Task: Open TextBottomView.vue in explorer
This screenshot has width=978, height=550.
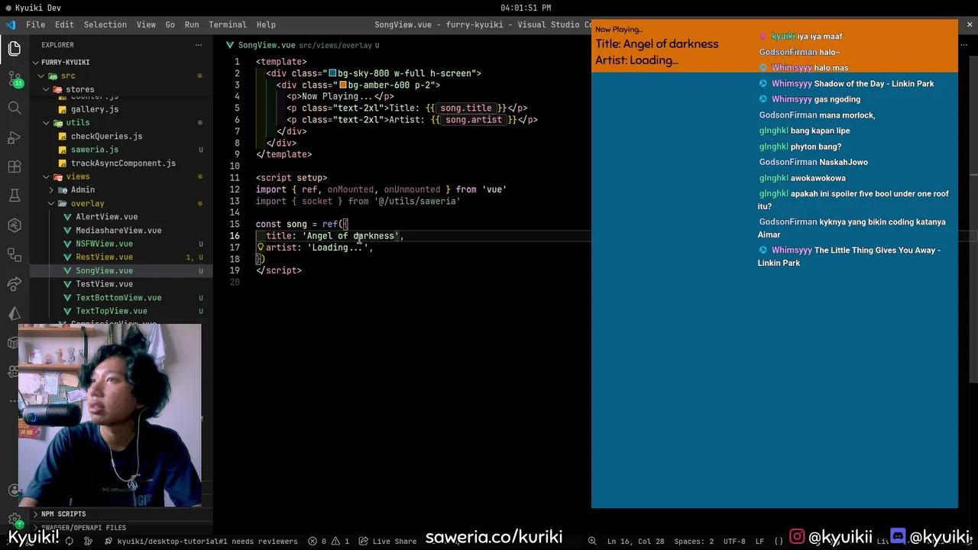Action: point(118,297)
